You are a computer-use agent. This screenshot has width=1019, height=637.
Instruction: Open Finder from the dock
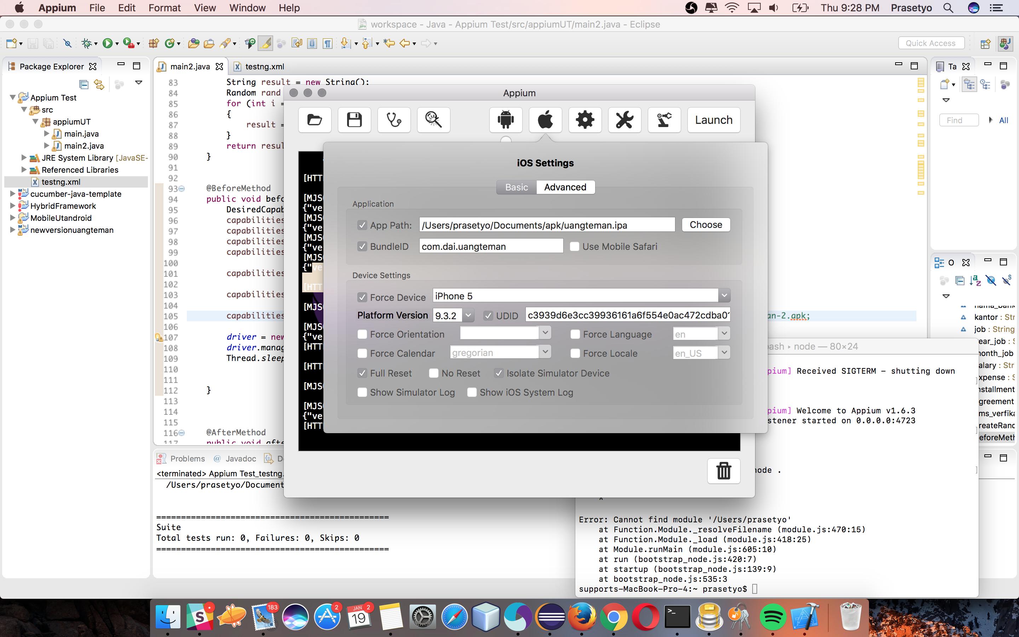pos(168,617)
